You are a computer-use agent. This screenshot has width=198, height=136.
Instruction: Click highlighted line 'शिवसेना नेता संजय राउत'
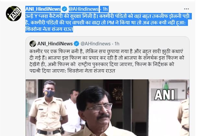coord(49,29)
